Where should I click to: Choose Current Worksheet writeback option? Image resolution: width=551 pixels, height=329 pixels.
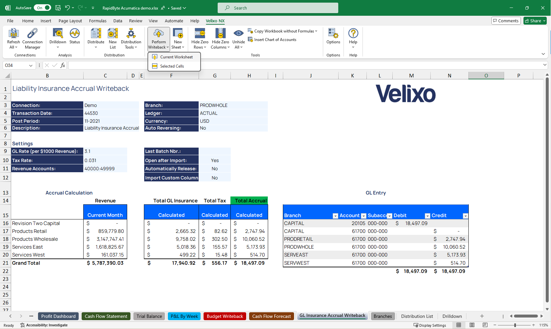point(174,57)
